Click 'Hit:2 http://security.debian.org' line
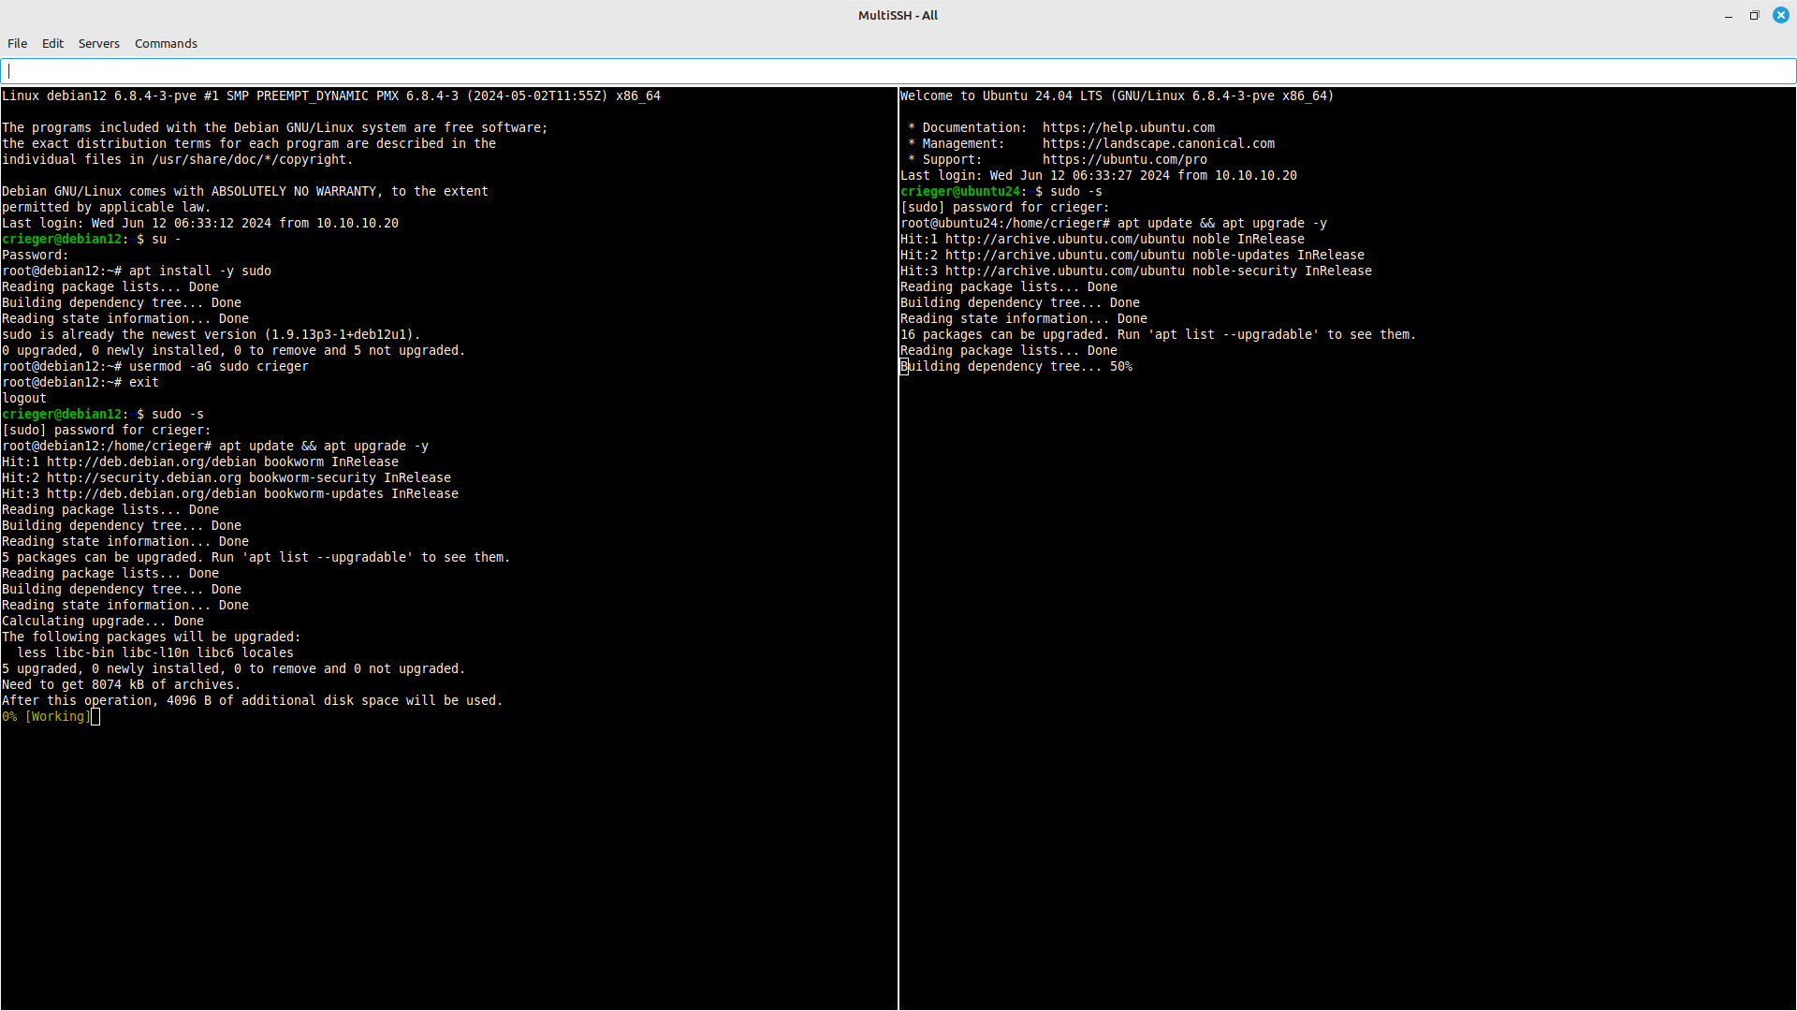The image size is (1797, 1011). tap(226, 477)
